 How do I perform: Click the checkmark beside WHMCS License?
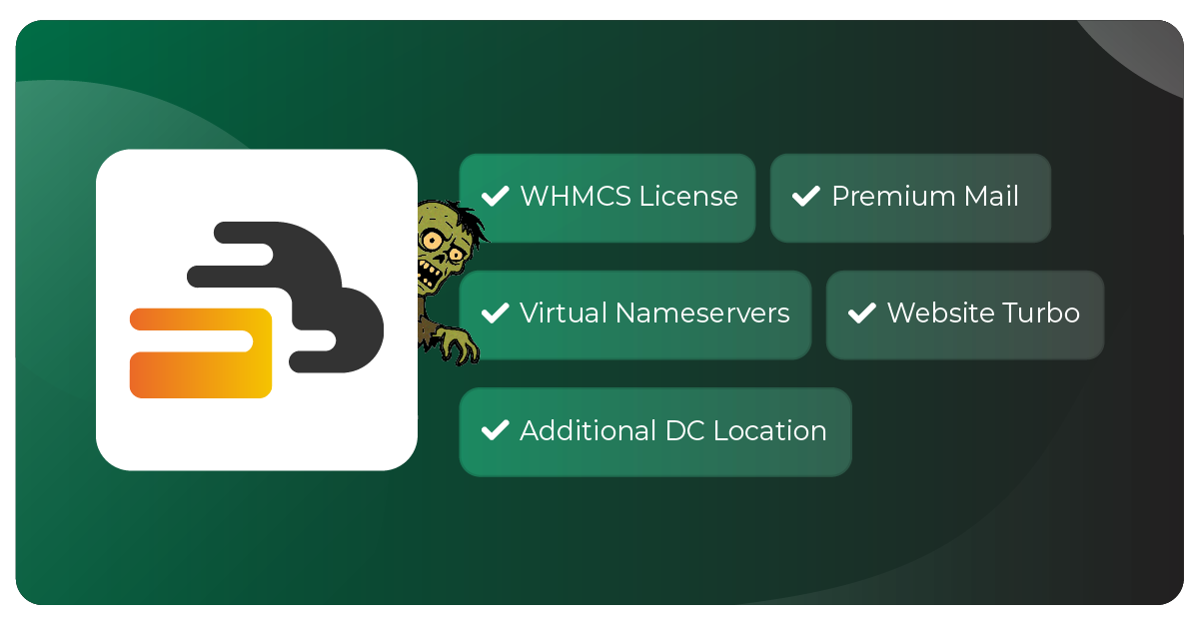pos(496,197)
